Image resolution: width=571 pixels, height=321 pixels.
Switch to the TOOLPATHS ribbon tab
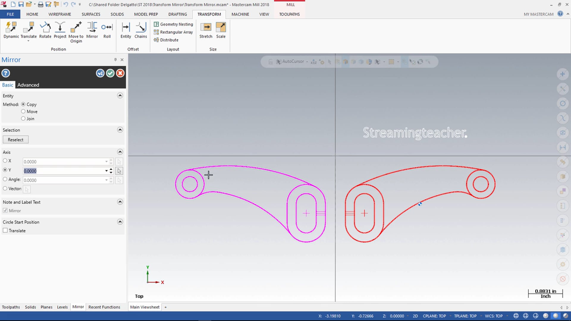pos(289,14)
